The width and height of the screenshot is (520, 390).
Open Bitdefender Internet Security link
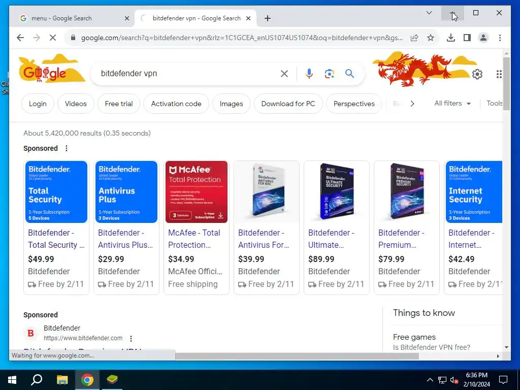coord(471,239)
